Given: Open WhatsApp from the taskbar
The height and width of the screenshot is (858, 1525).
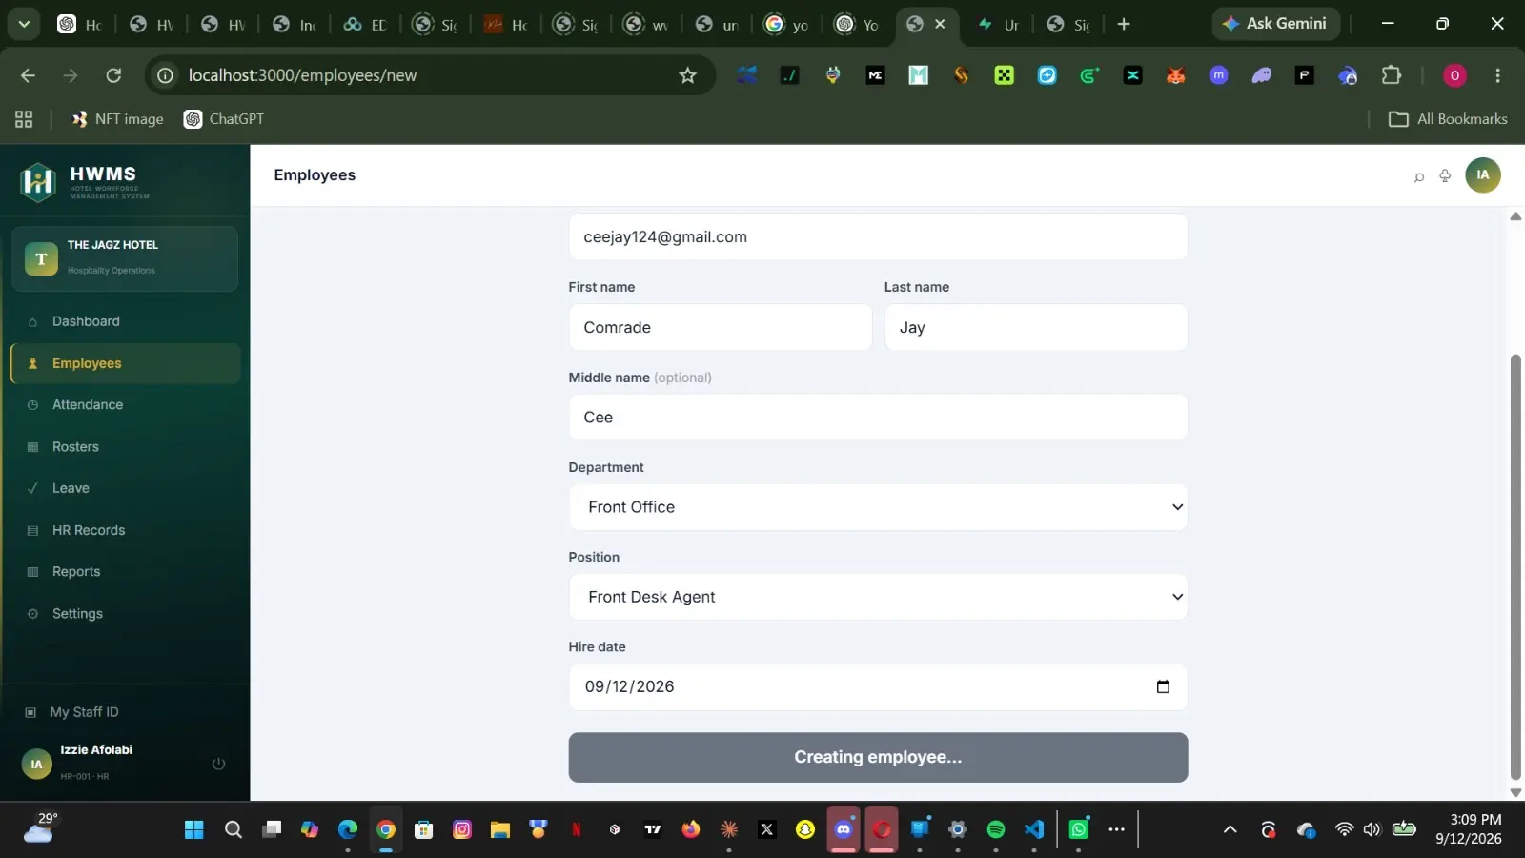Looking at the screenshot, I should click(x=1079, y=829).
